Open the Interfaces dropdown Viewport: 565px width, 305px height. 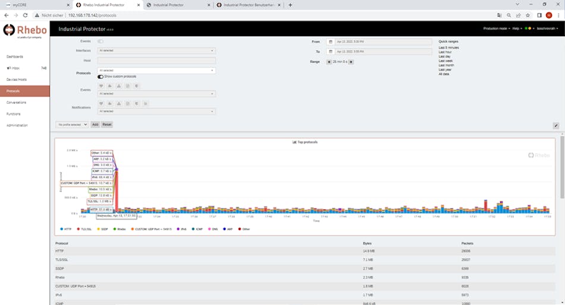156,50
